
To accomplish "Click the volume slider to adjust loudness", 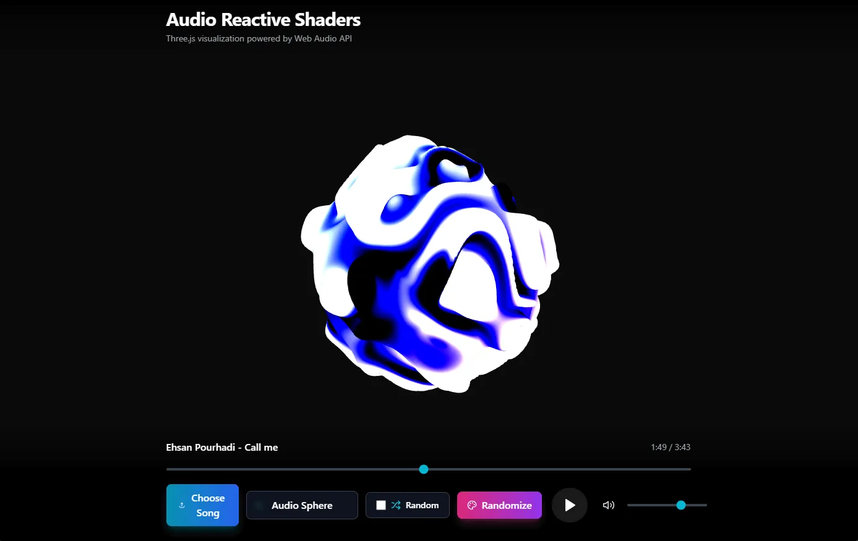I will pyautogui.click(x=667, y=505).
